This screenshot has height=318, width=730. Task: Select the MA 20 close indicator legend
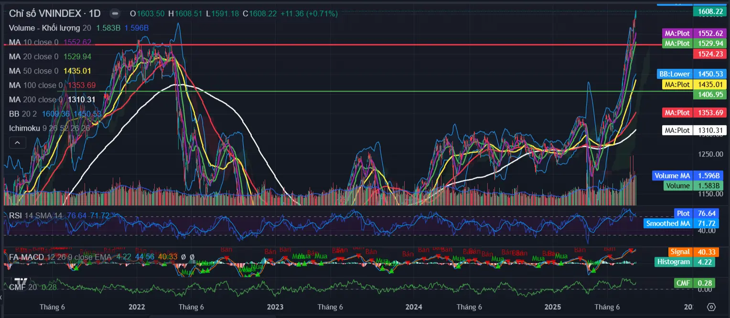click(x=50, y=56)
